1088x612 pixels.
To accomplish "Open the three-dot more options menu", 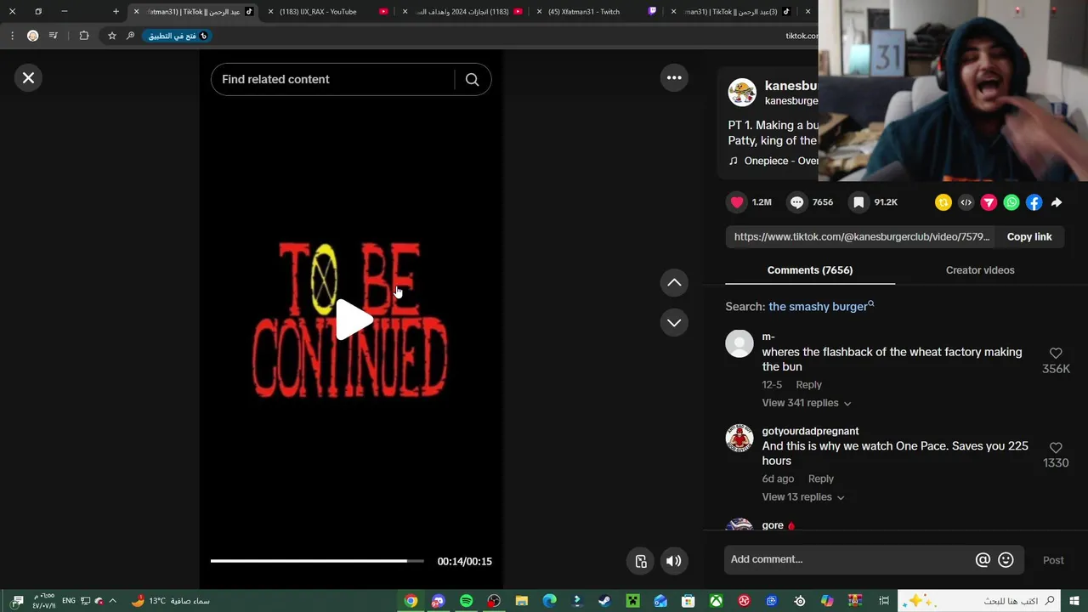I will pyautogui.click(x=674, y=77).
